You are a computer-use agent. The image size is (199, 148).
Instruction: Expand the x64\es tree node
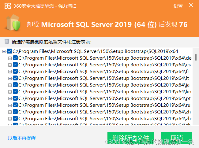[10, 65]
